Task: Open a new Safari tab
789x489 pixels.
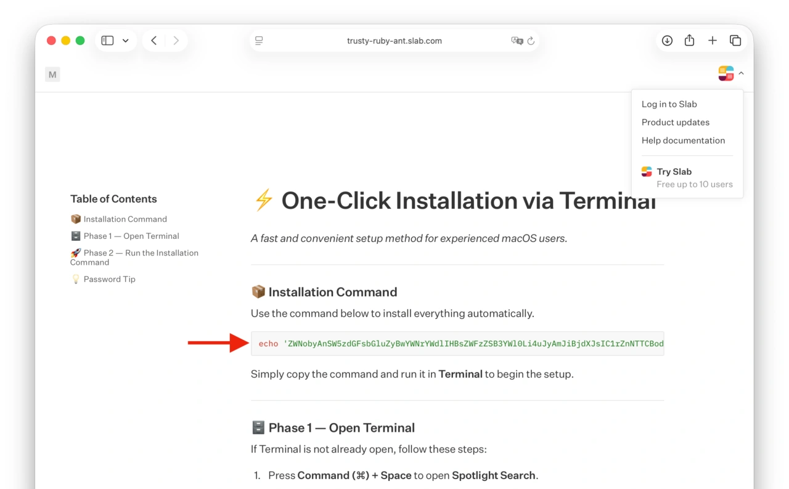Action: click(713, 40)
